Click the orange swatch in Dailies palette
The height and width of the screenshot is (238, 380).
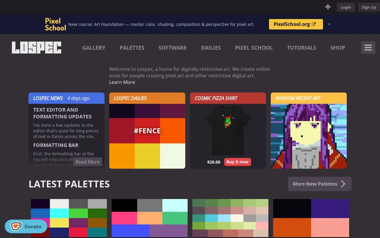click(172, 131)
